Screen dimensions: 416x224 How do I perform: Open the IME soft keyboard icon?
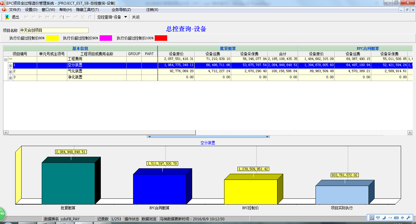(x=396, y=218)
